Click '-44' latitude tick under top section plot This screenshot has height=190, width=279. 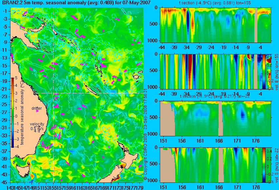click(161, 47)
